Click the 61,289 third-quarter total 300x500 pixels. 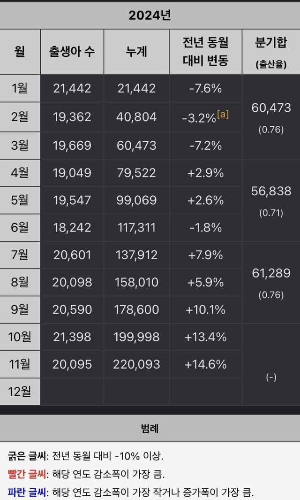271,273
